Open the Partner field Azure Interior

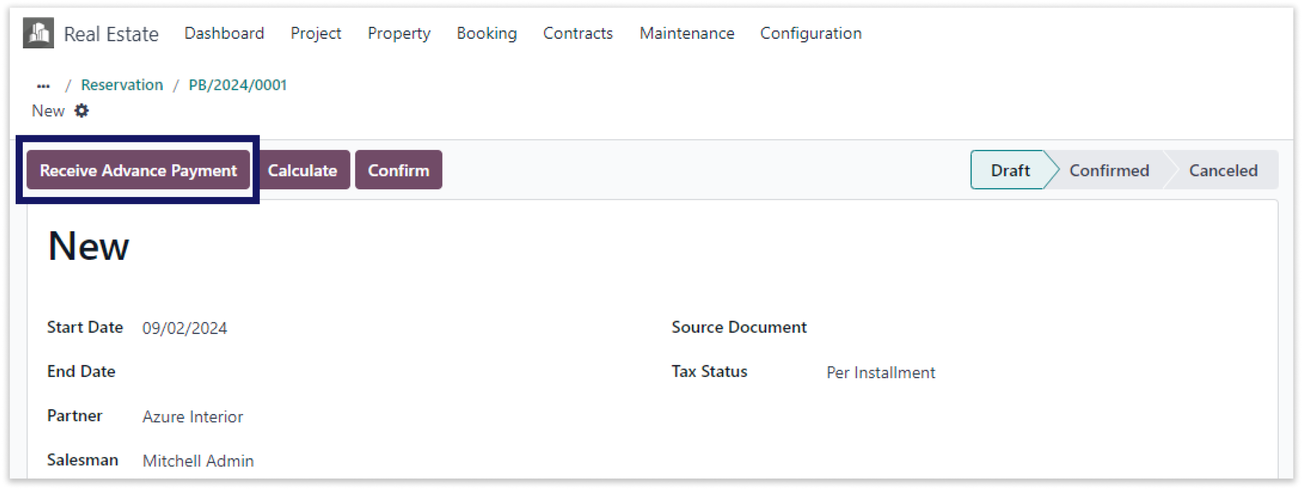[x=192, y=417]
